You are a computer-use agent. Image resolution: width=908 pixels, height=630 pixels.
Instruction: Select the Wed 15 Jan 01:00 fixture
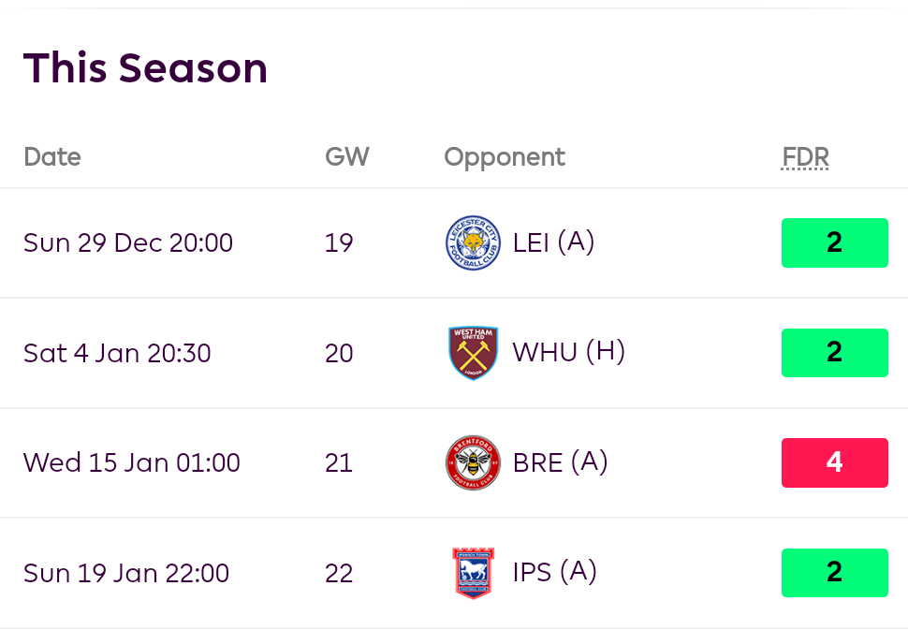(132, 463)
